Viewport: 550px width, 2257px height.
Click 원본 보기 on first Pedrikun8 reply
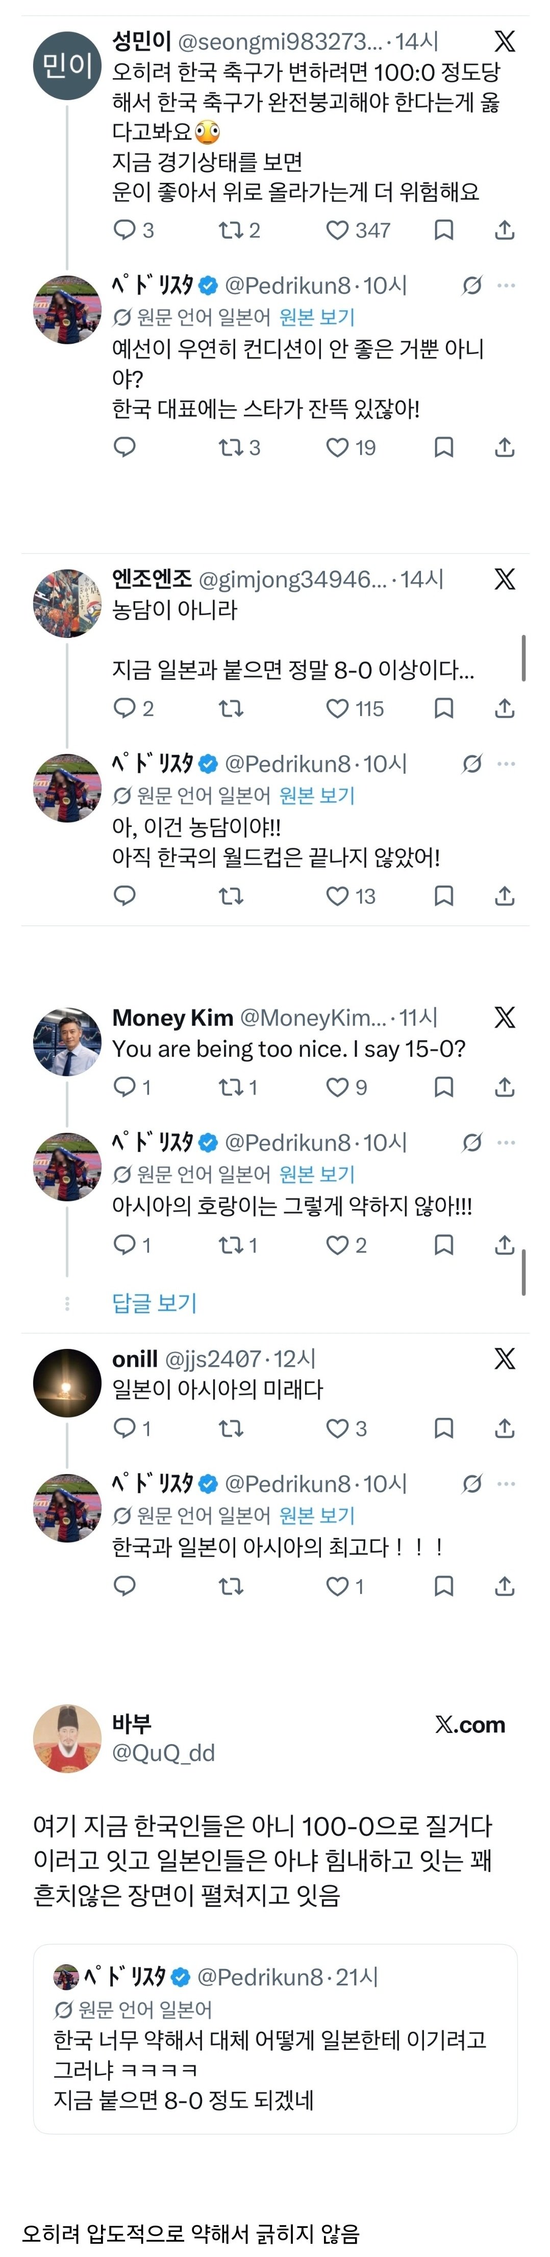[316, 317]
